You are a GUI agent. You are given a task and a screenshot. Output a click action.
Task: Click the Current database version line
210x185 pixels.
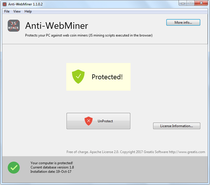52,167
